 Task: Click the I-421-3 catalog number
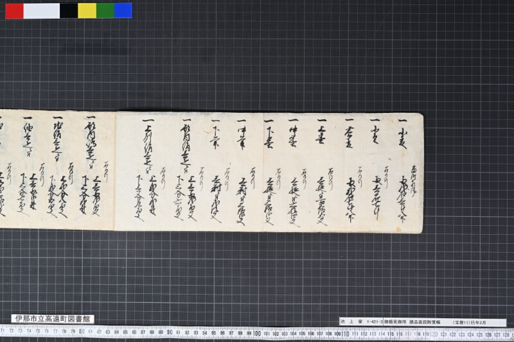pos(375,322)
